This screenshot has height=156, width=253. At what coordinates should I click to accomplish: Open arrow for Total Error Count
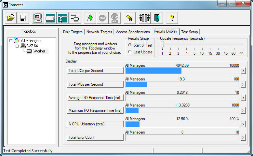tap(243, 137)
